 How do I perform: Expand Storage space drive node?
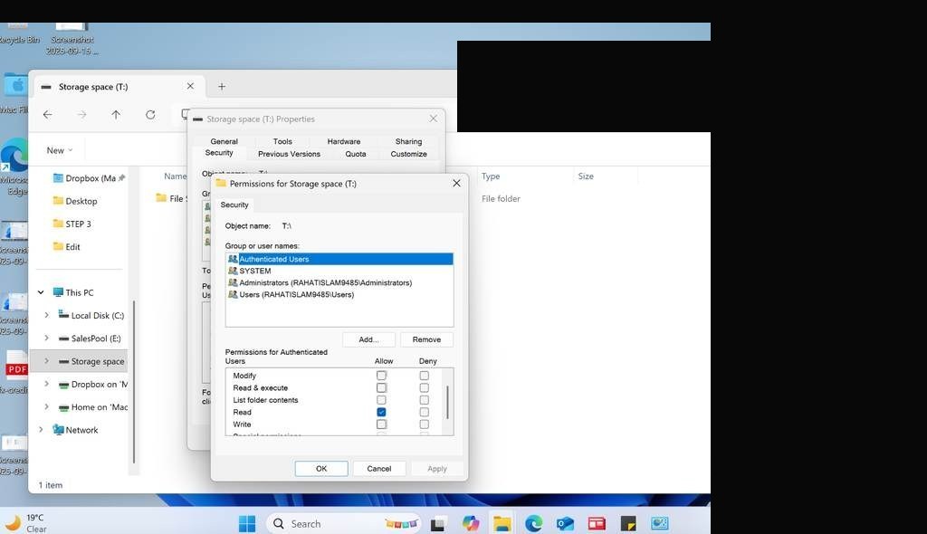47,361
